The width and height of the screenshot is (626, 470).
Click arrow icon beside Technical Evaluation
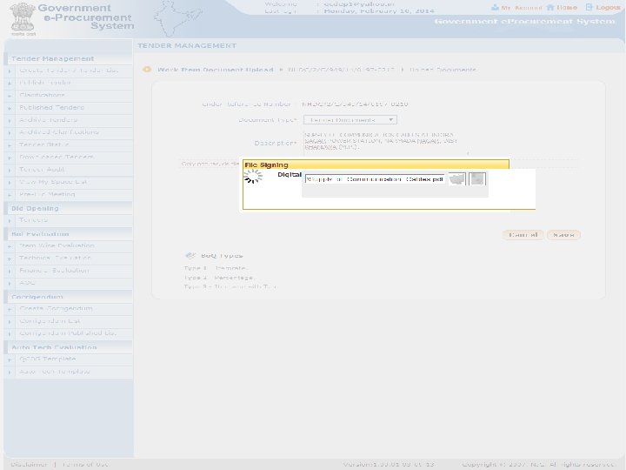pyautogui.click(x=10, y=259)
